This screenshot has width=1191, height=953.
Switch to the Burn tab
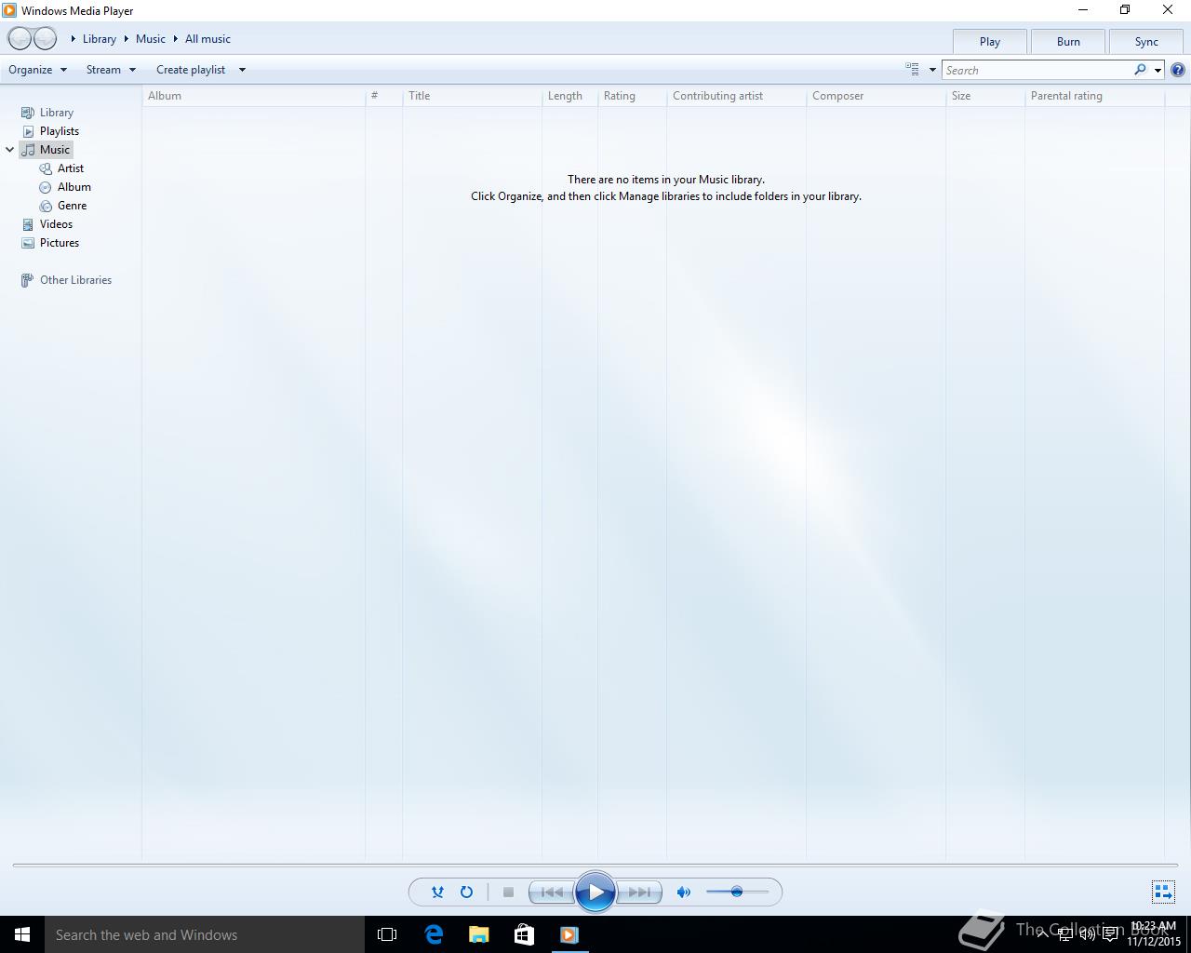[1068, 42]
